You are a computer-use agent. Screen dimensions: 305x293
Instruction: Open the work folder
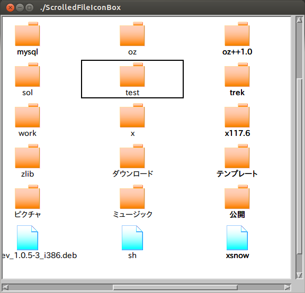(28, 115)
